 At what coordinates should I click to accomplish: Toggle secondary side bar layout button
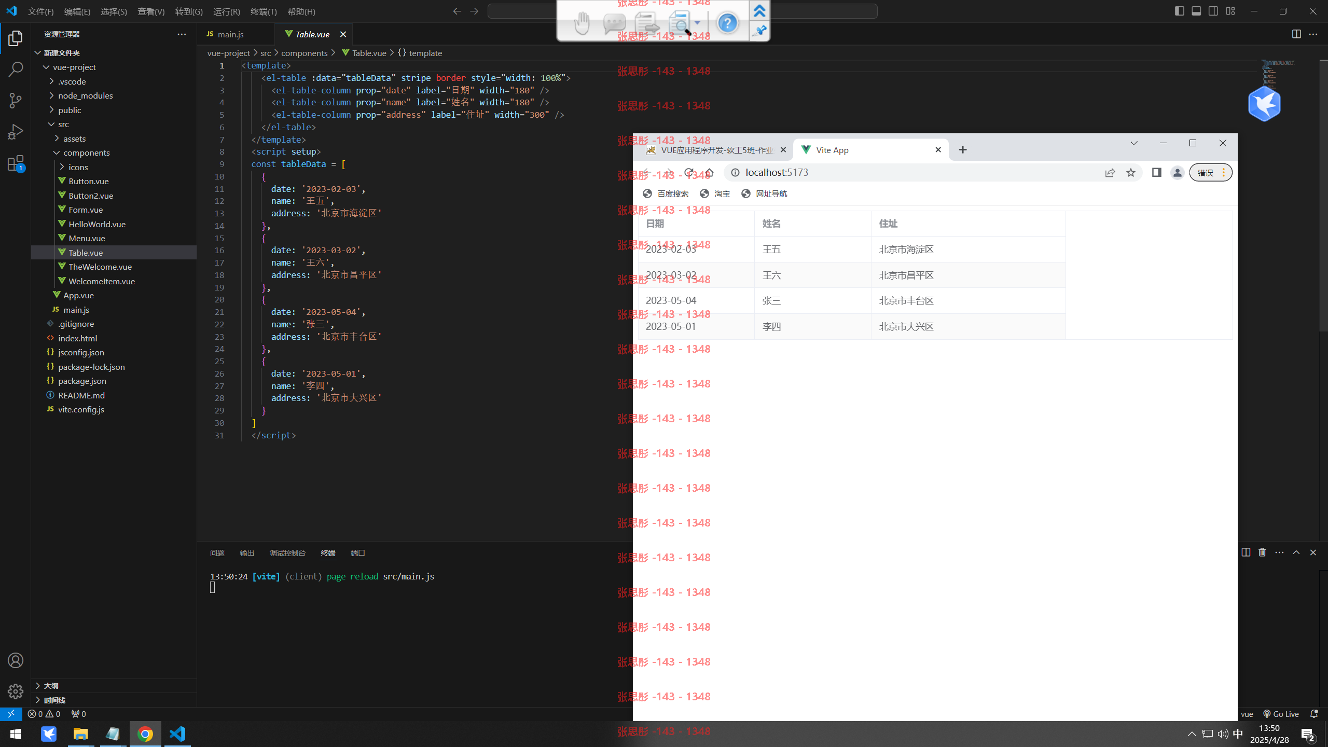point(1213,11)
